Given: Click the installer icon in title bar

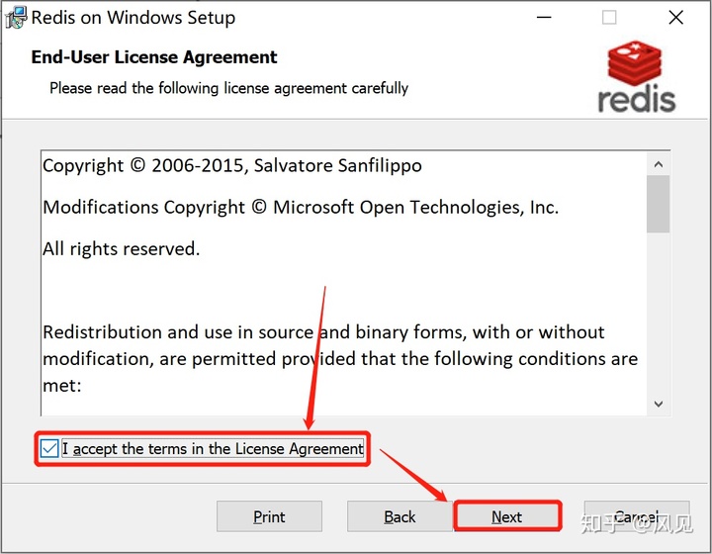Looking at the screenshot, I should tap(16, 18).
